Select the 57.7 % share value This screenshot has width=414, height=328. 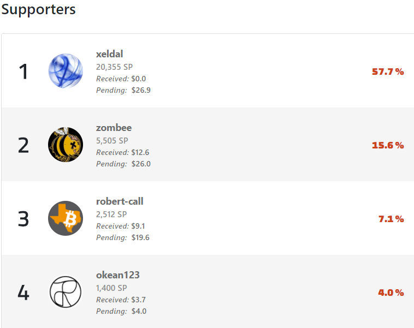click(388, 71)
